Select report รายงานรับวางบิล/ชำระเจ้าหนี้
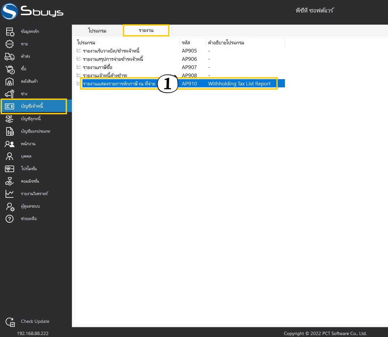This screenshot has height=337, width=388. [111, 51]
